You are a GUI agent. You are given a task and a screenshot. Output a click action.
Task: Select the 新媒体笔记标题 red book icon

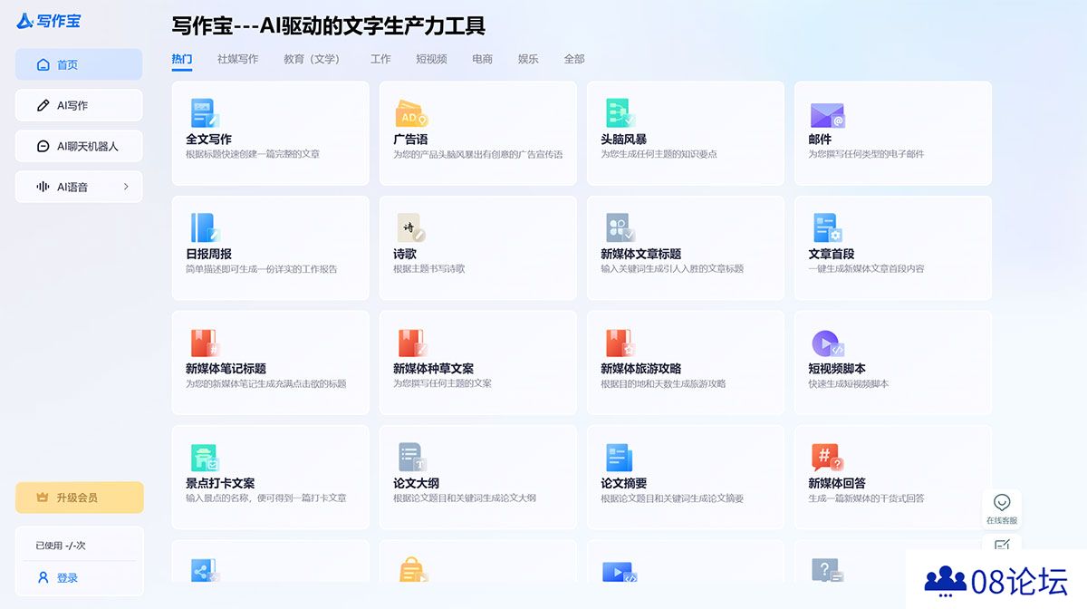coord(206,343)
